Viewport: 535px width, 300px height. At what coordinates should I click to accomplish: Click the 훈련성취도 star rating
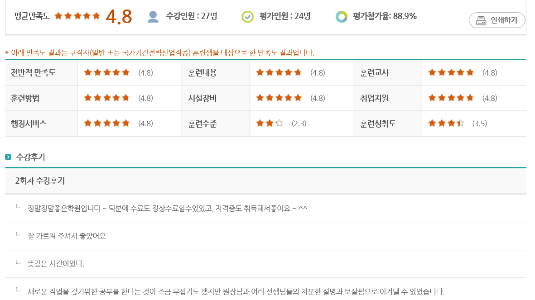pos(446,123)
